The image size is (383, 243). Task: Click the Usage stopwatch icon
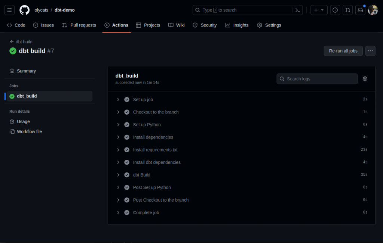(x=12, y=121)
